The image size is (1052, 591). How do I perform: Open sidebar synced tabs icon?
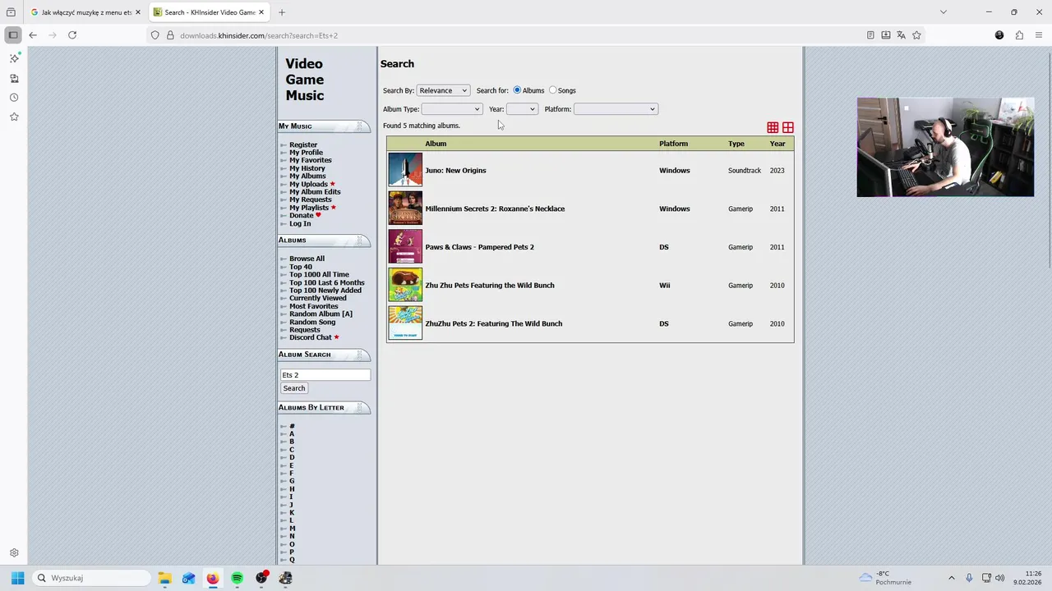coord(14,78)
